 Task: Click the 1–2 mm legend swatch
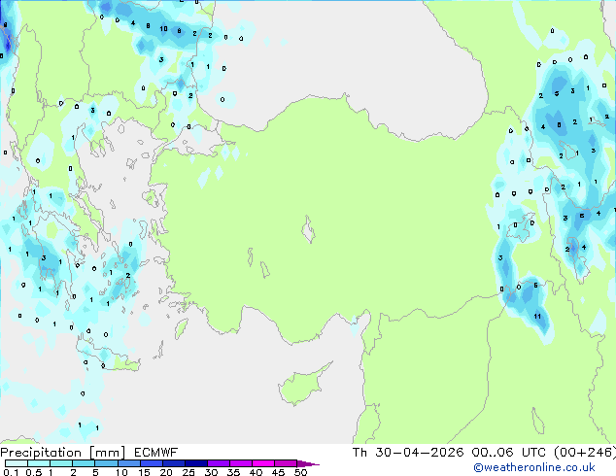61,463
